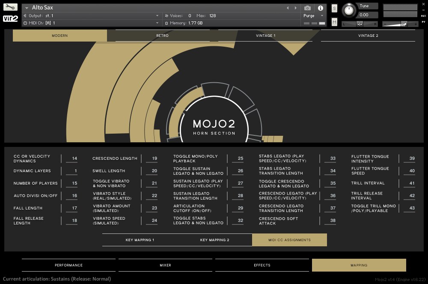This screenshot has height=284, width=428.
Task: Open KEY MAPPING 1
Action: tap(139, 239)
